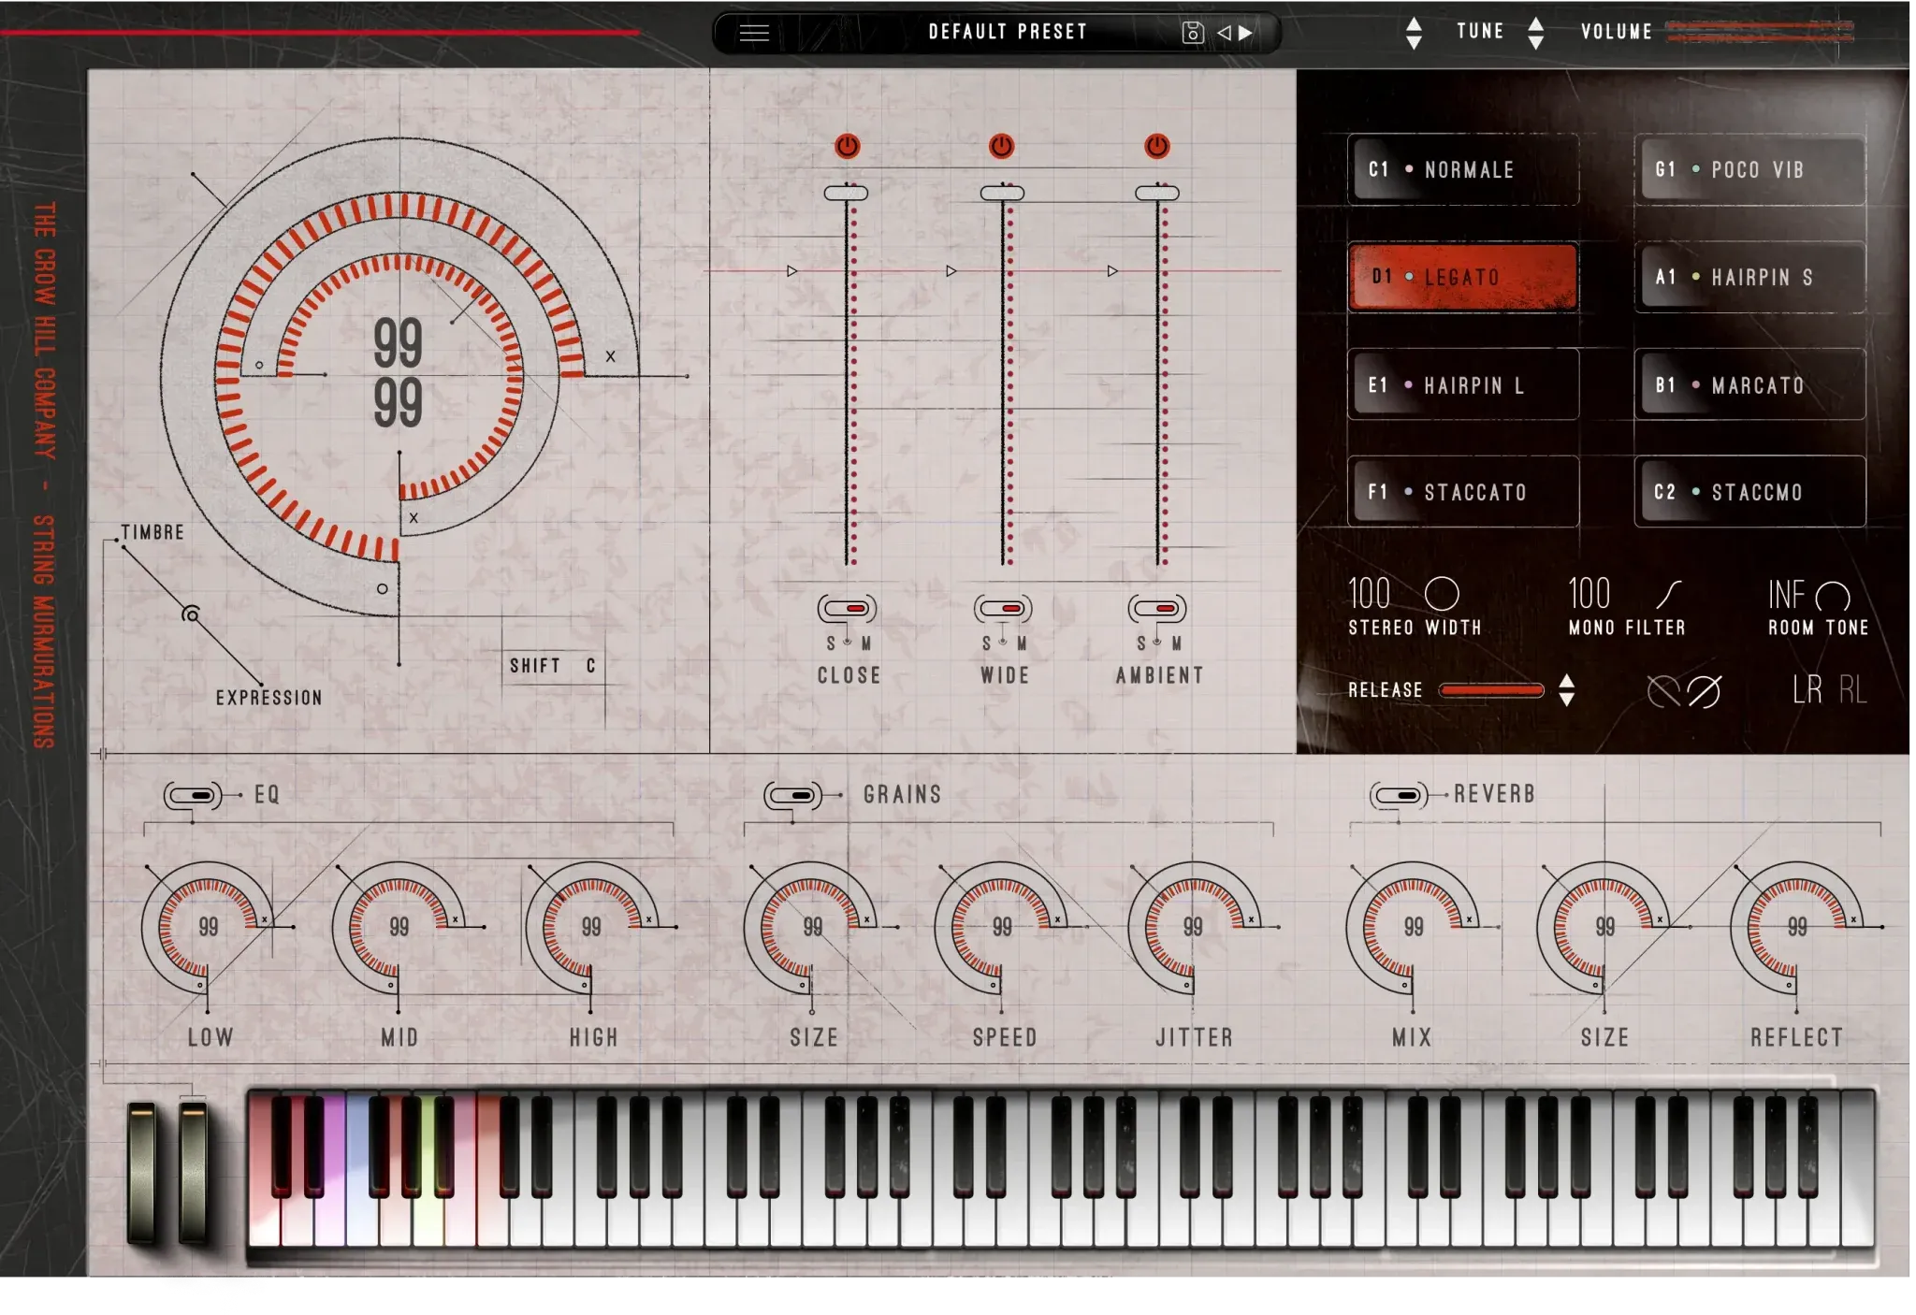1916x1315 pixels.
Task: Toggle the Reverb on/off switch
Action: tap(1399, 795)
